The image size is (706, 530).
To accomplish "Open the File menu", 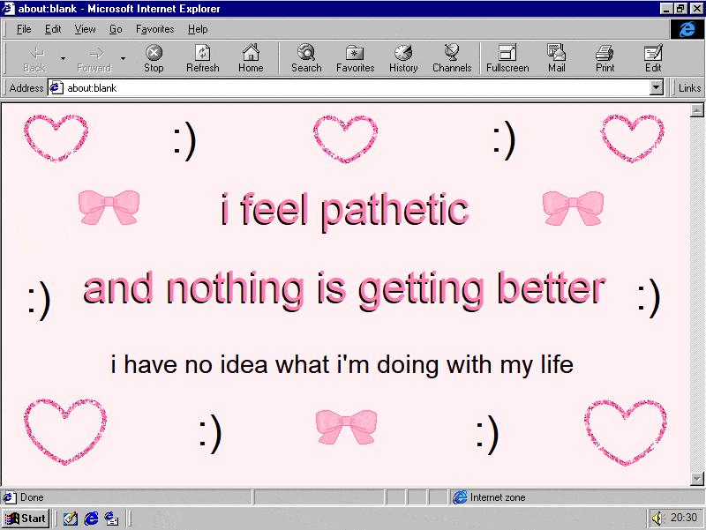I will point(24,29).
